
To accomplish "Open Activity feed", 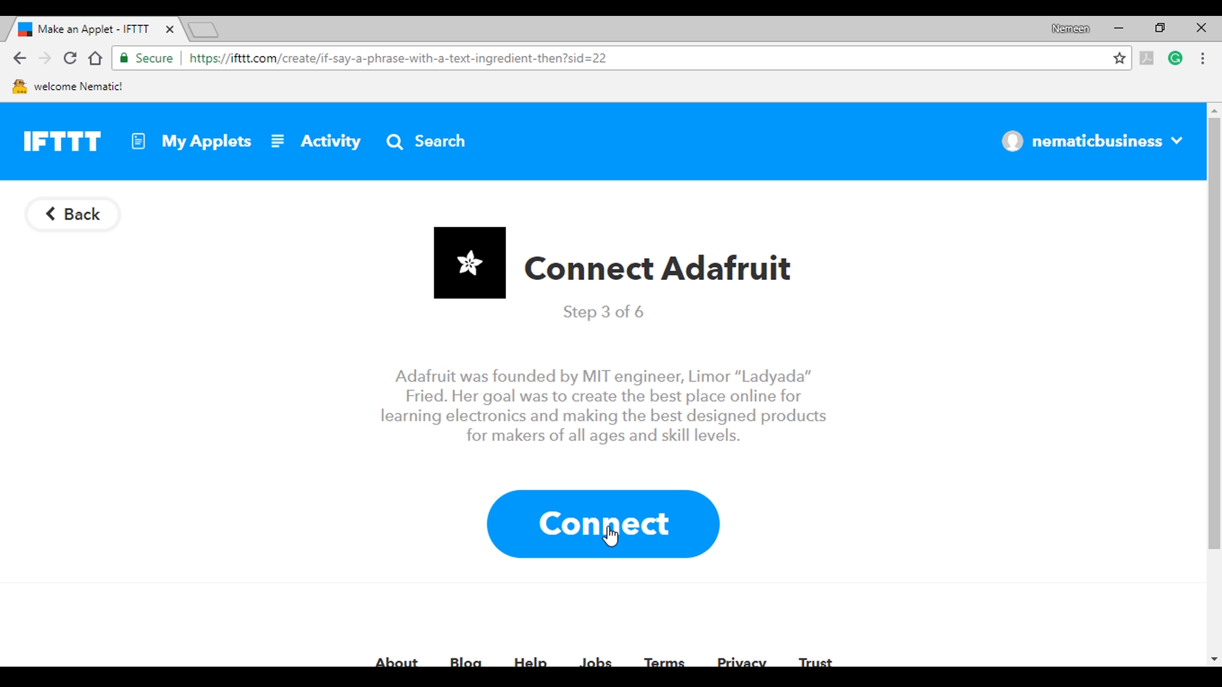I will [x=331, y=140].
